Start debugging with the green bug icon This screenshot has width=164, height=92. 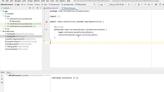coord(139,5)
